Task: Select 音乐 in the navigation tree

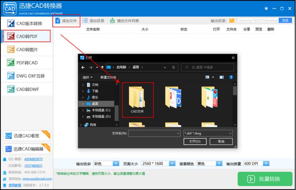Action: [95, 97]
